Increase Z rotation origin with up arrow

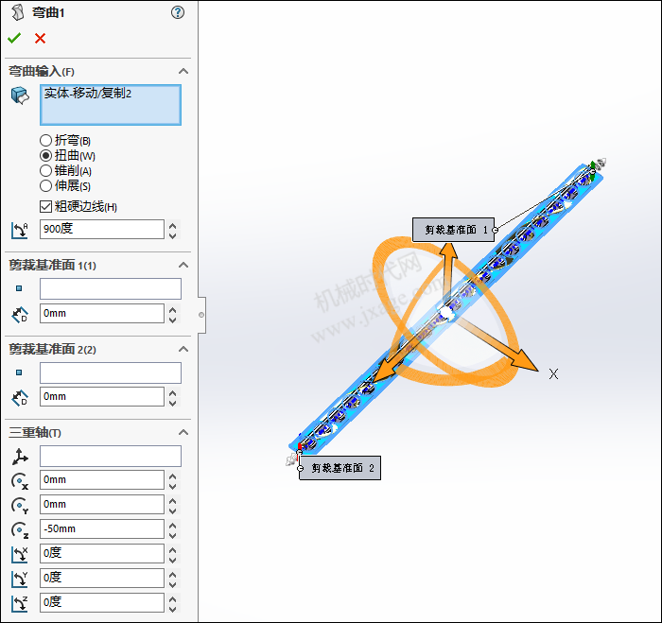point(173,525)
